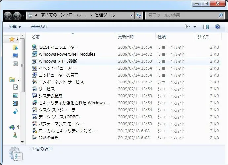The height and width of the screenshot is (165, 228).
Task: Click the 2009/07/14 13:57 date cell
Action: pos(135,82)
